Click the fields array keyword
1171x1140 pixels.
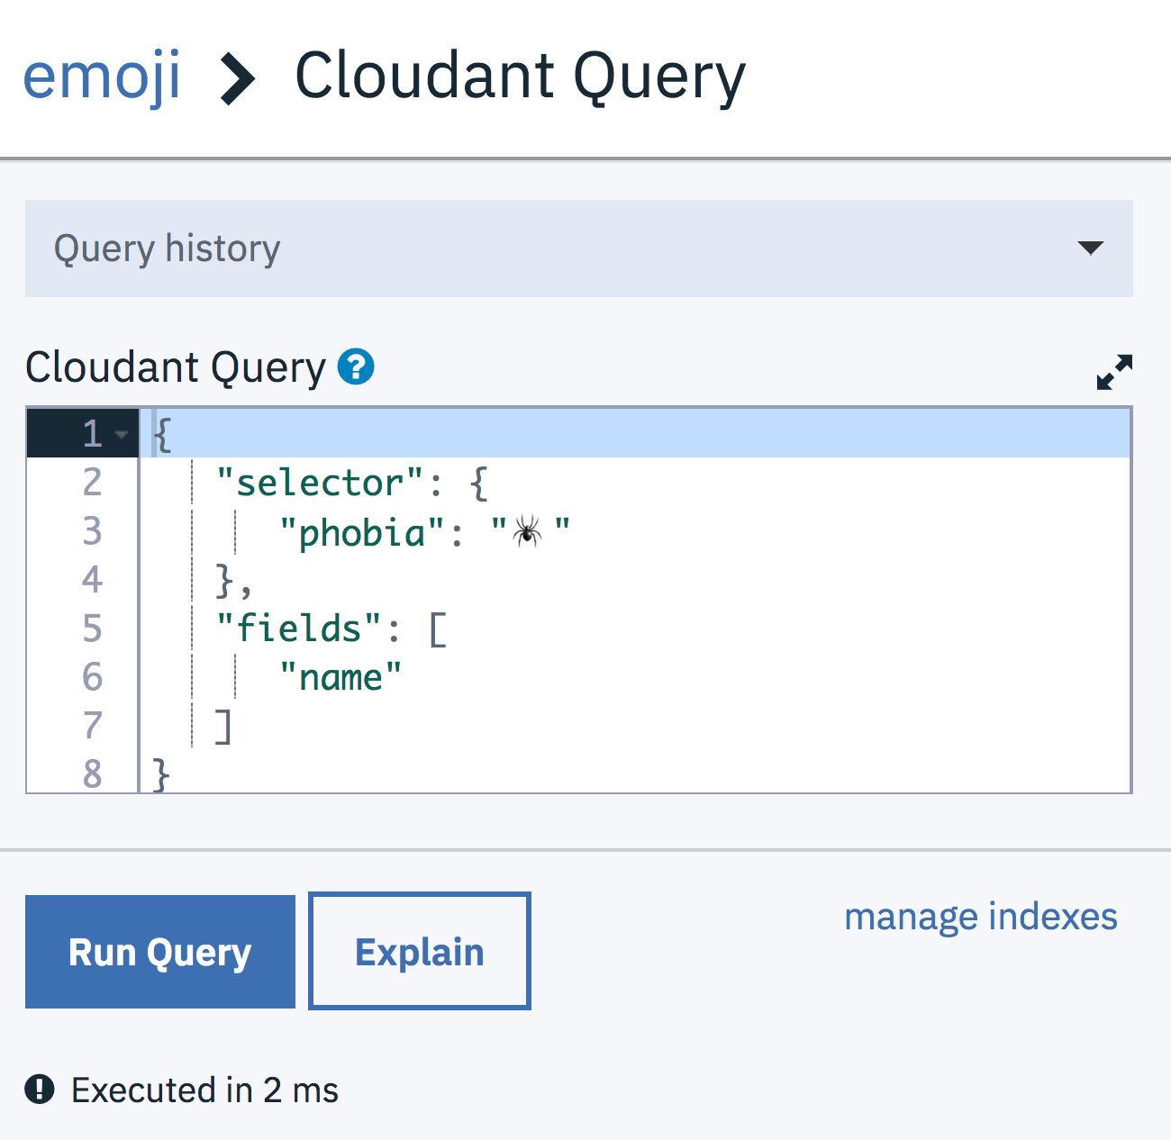(x=297, y=628)
